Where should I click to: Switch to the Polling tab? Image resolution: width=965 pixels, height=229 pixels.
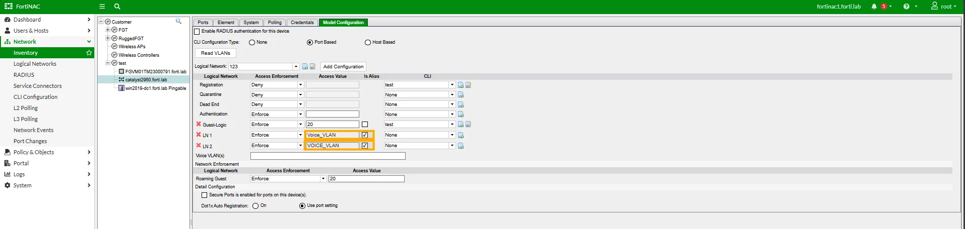(275, 22)
